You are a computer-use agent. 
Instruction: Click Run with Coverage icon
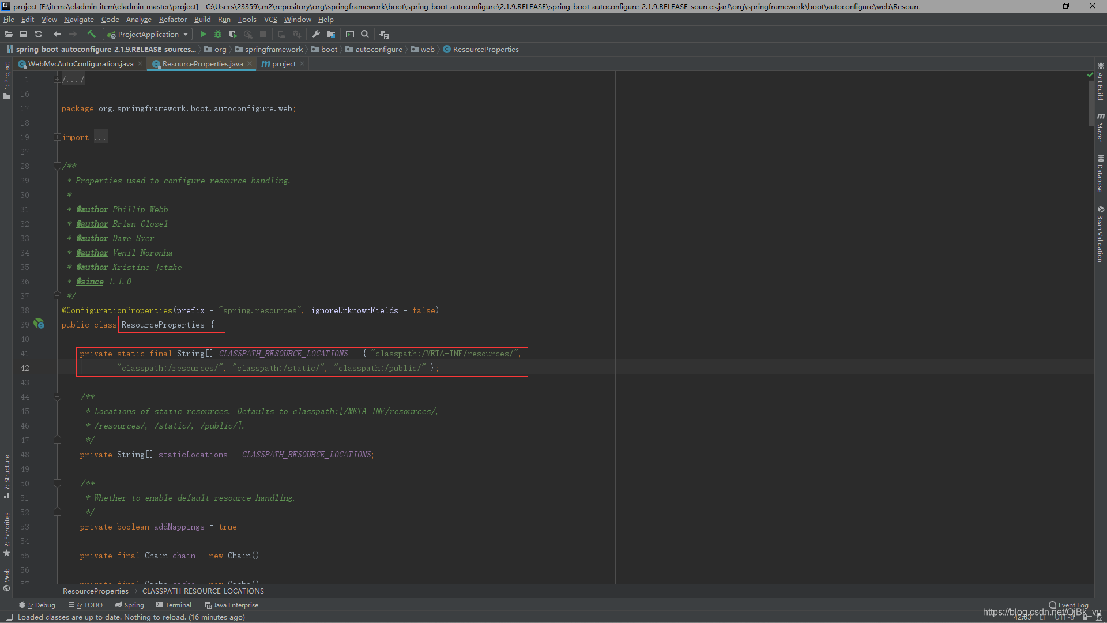[233, 35]
